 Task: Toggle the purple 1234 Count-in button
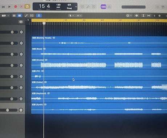click(x=103, y=7)
